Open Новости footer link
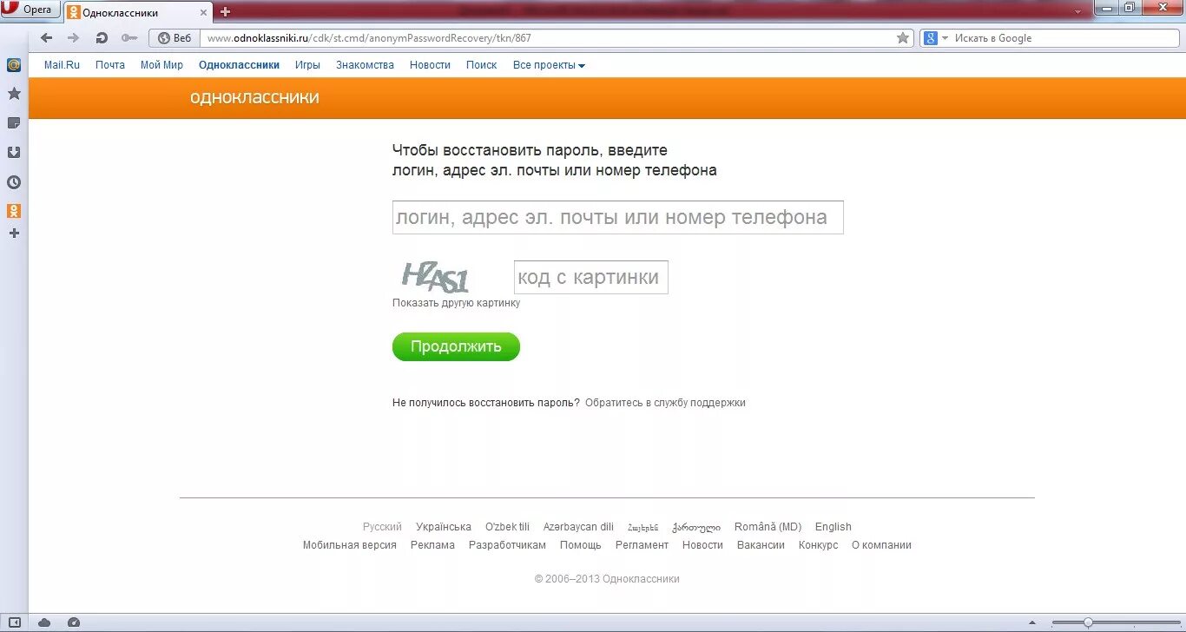This screenshot has height=632, width=1186. click(702, 545)
